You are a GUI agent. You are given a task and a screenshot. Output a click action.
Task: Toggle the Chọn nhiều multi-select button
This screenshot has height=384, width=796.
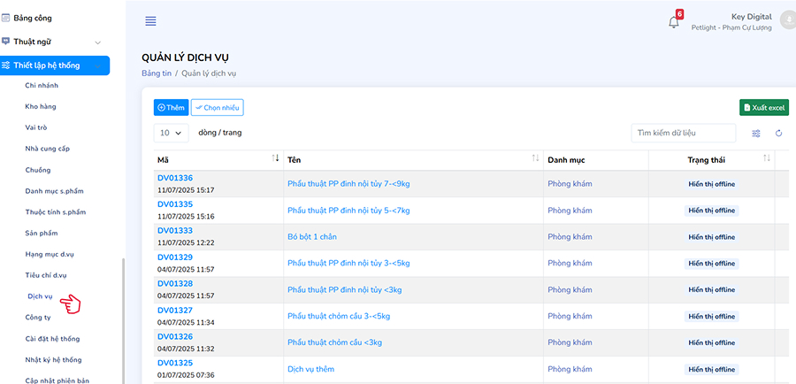click(217, 107)
